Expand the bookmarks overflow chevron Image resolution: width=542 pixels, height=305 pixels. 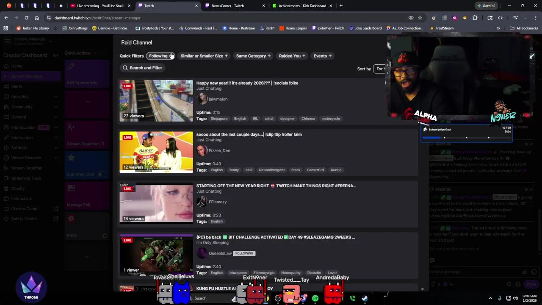tap(498, 28)
